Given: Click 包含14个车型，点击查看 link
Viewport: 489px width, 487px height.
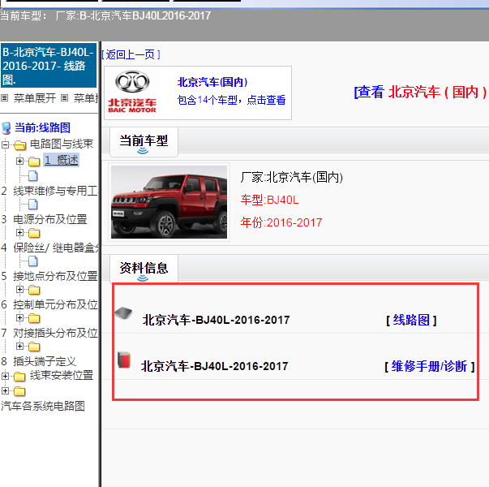Looking at the screenshot, I should [x=231, y=100].
